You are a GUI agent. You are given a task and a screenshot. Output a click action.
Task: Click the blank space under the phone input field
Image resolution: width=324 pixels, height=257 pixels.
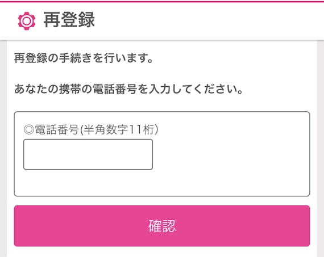pos(88,183)
